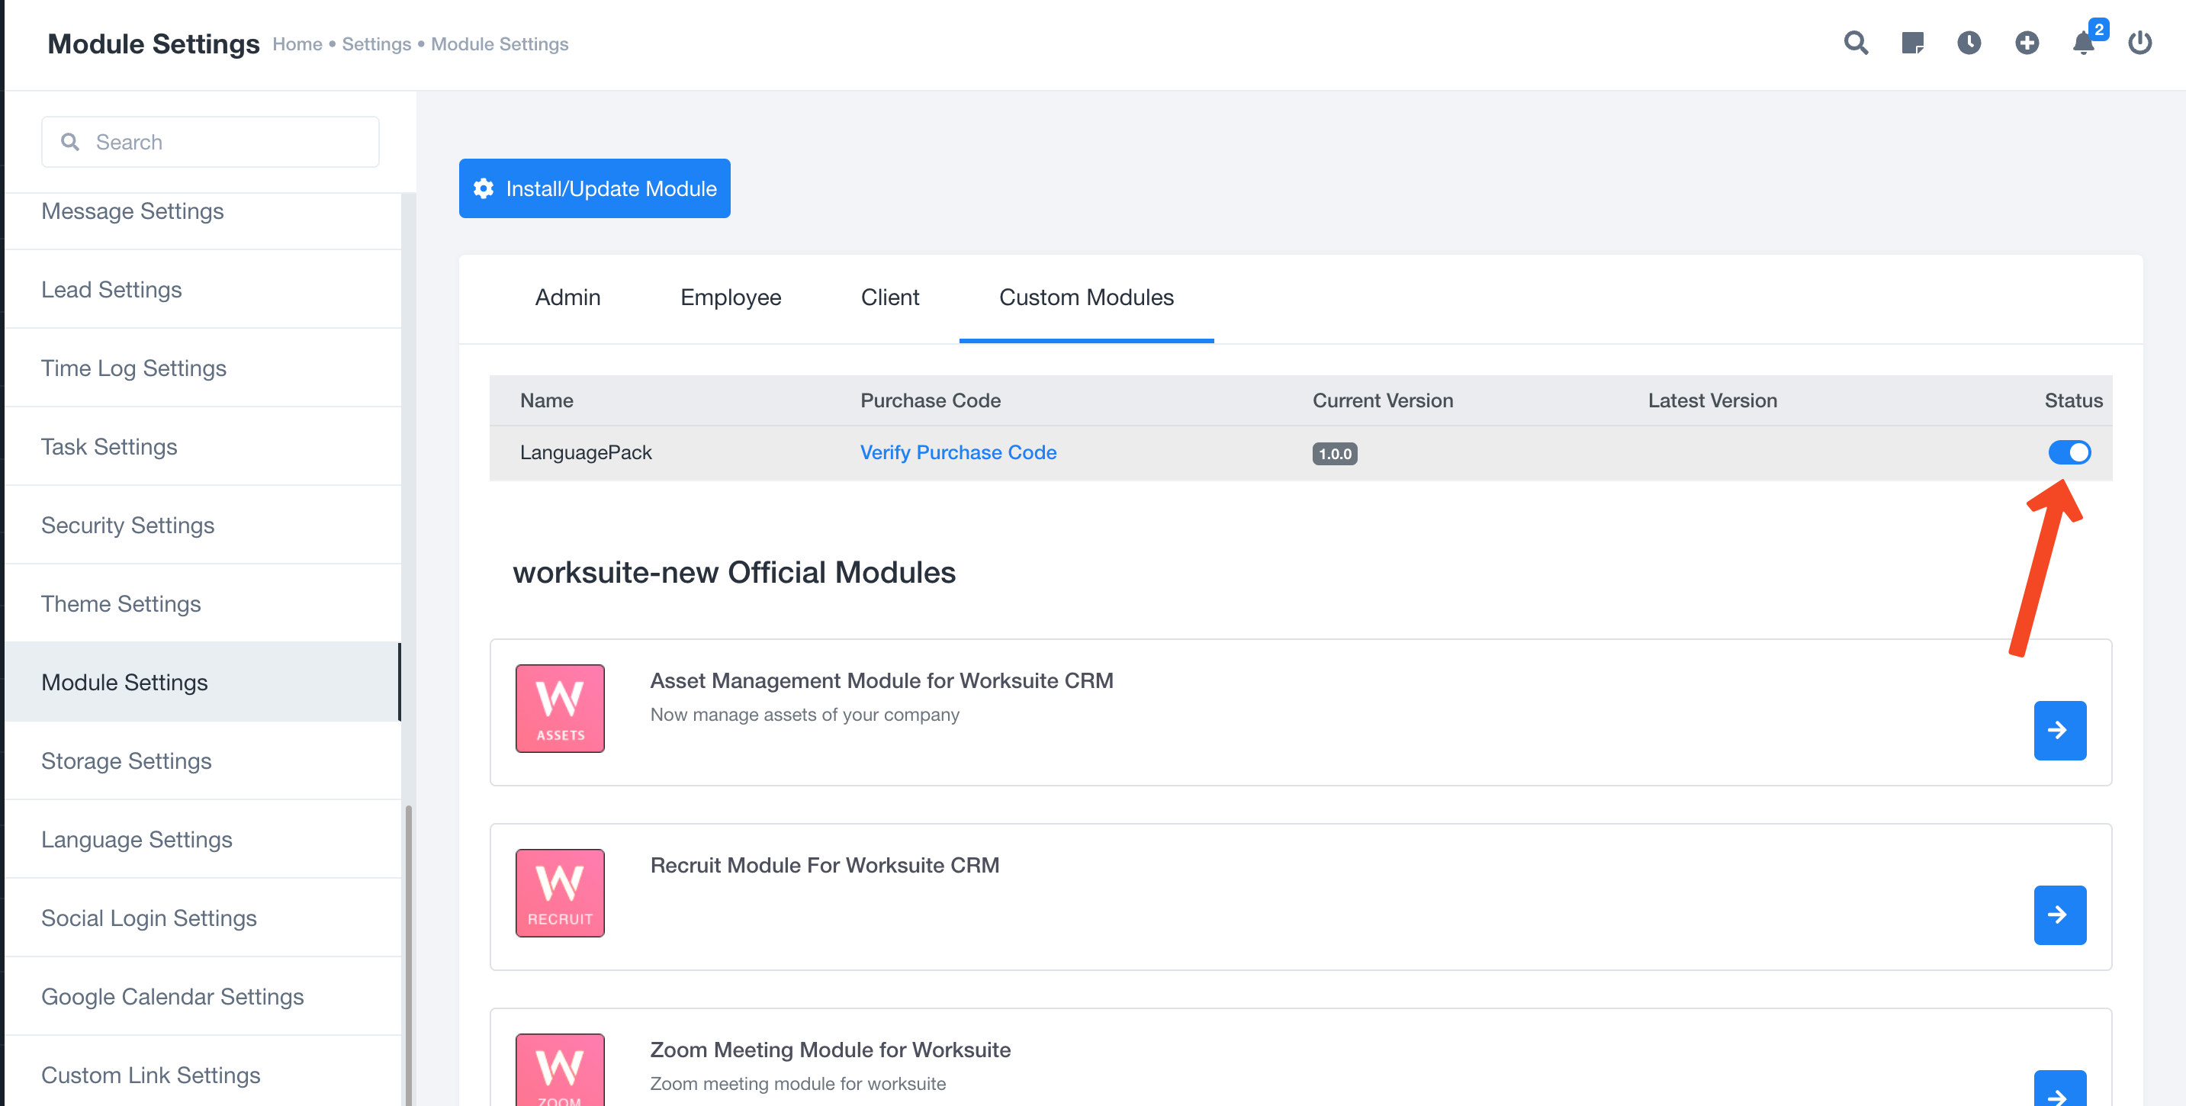Click the search magnifier icon in header
Screen dimensions: 2186x1106
[x=1855, y=43]
